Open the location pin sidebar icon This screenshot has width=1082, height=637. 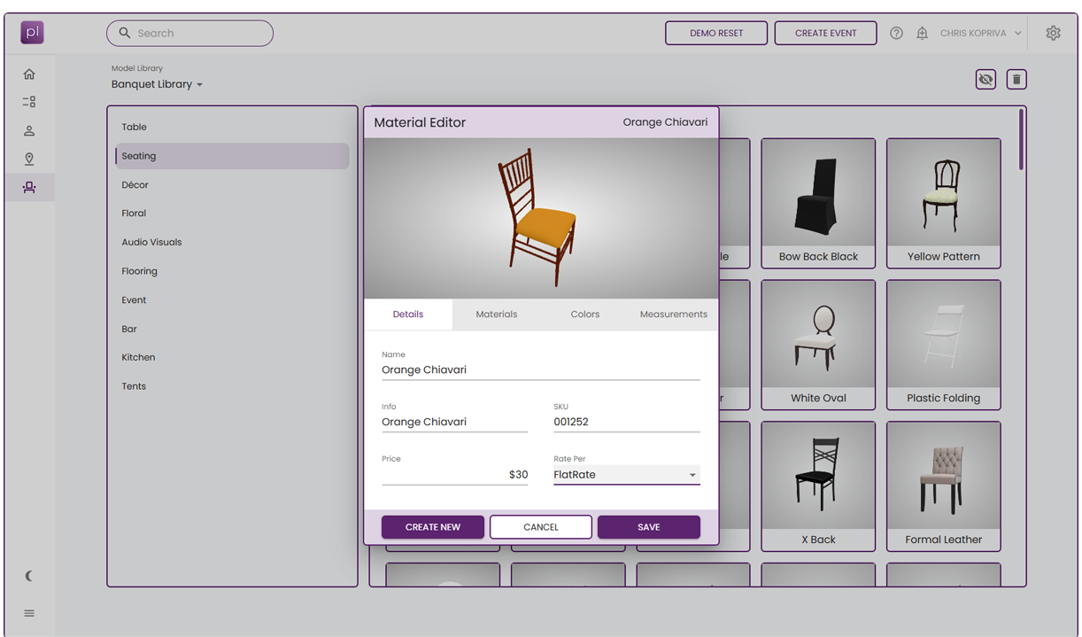tap(29, 159)
